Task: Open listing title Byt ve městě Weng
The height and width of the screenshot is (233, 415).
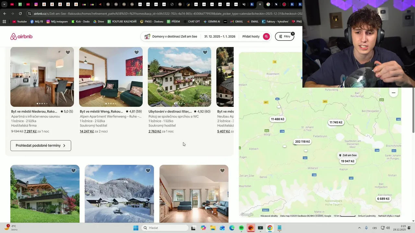Action: pyautogui.click(x=101, y=112)
